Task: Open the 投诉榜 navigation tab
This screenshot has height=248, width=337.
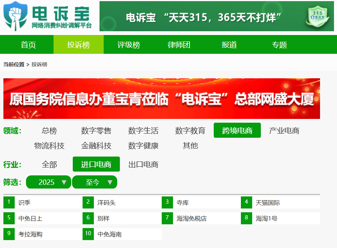Action: pos(78,45)
